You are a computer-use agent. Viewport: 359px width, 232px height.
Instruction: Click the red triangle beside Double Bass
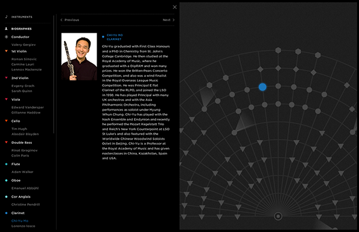point(7,143)
